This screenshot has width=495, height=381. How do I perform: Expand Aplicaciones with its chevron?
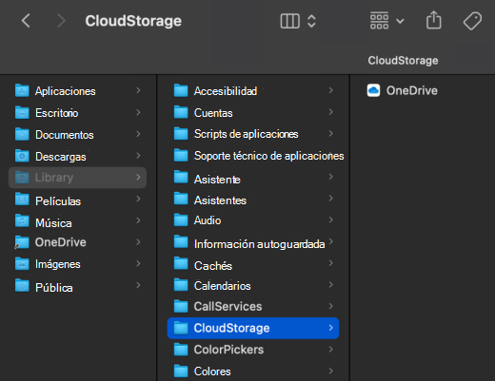coord(138,90)
